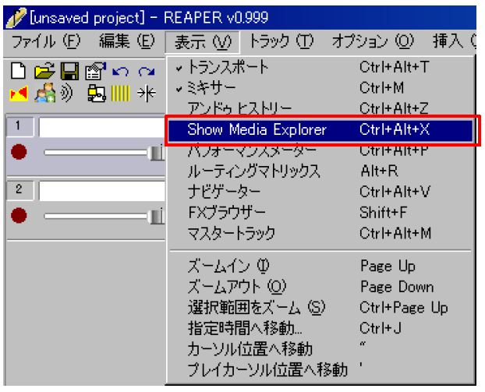
Task: Arm track 2 record button
Action: click(x=19, y=215)
